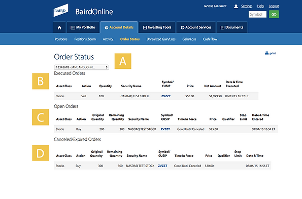Click the $50.00 price cell
Viewport: 302px width, 199px height.
(190, 96)
